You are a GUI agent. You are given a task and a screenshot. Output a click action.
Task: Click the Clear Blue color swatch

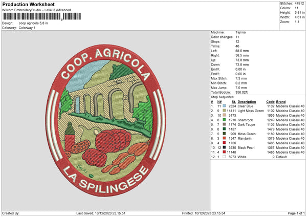pos(224,106)
